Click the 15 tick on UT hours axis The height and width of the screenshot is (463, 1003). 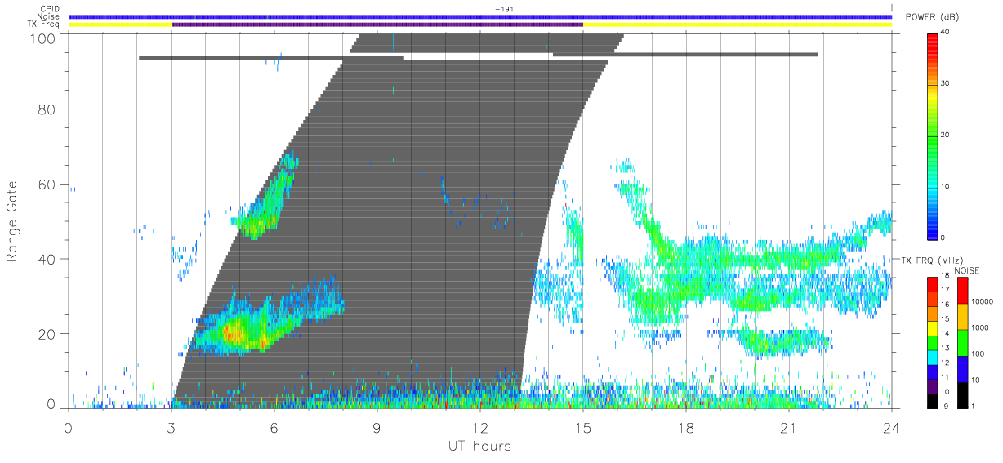pos(583,427)
